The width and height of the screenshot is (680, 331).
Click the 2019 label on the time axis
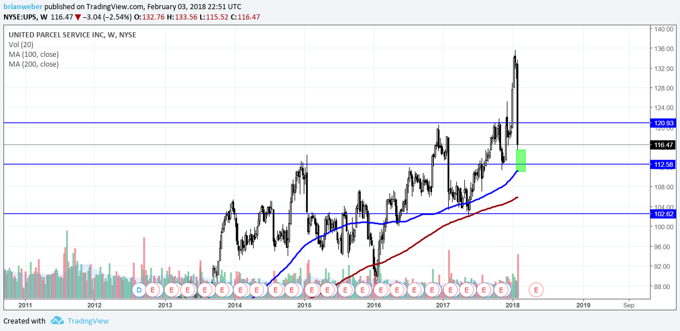(583, 305)
